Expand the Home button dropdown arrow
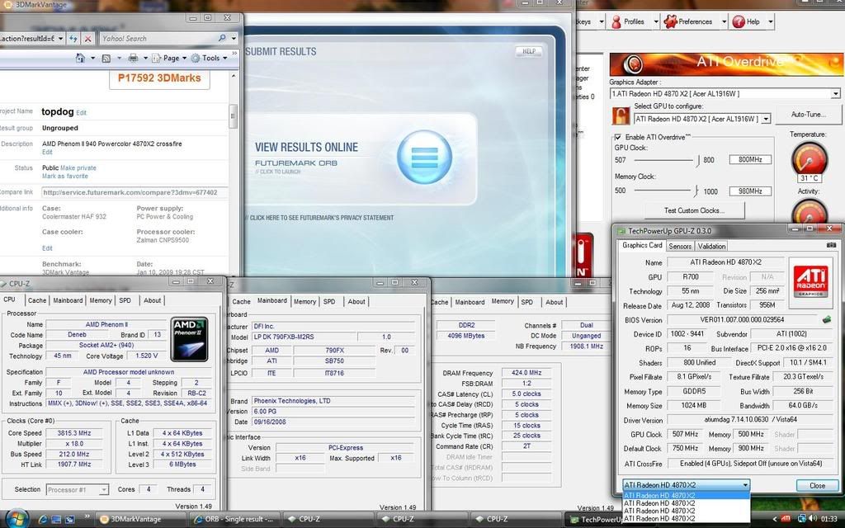Image resolution: width=845 pixels, height=528 pixels. point(92,59)
